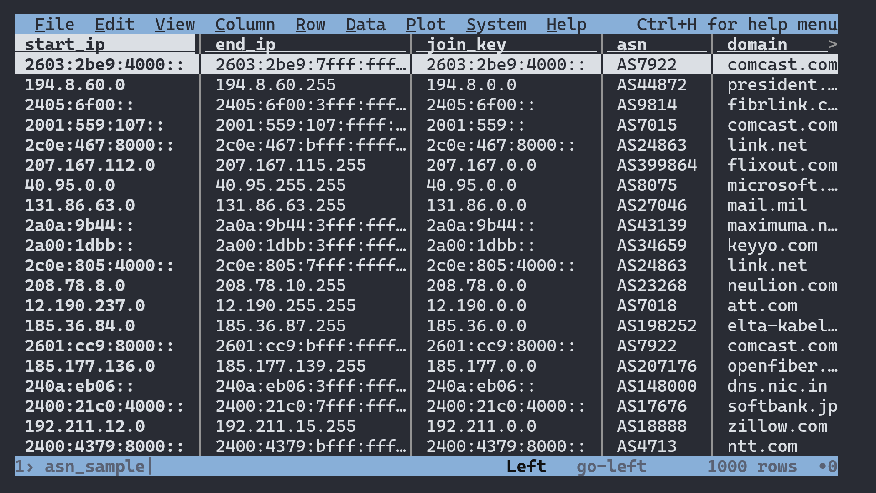This screenshot has width=876, height=493.
Task: Open the Edit menu
Action: [x=114, y=24]
